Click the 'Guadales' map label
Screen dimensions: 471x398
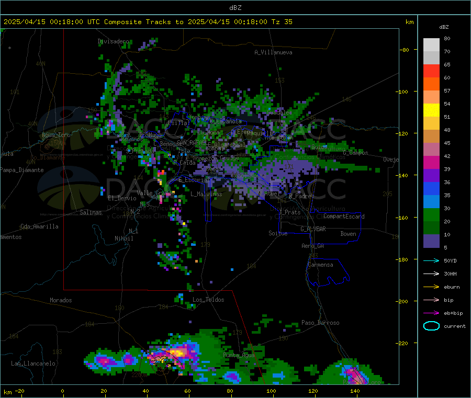pos(279,112)
